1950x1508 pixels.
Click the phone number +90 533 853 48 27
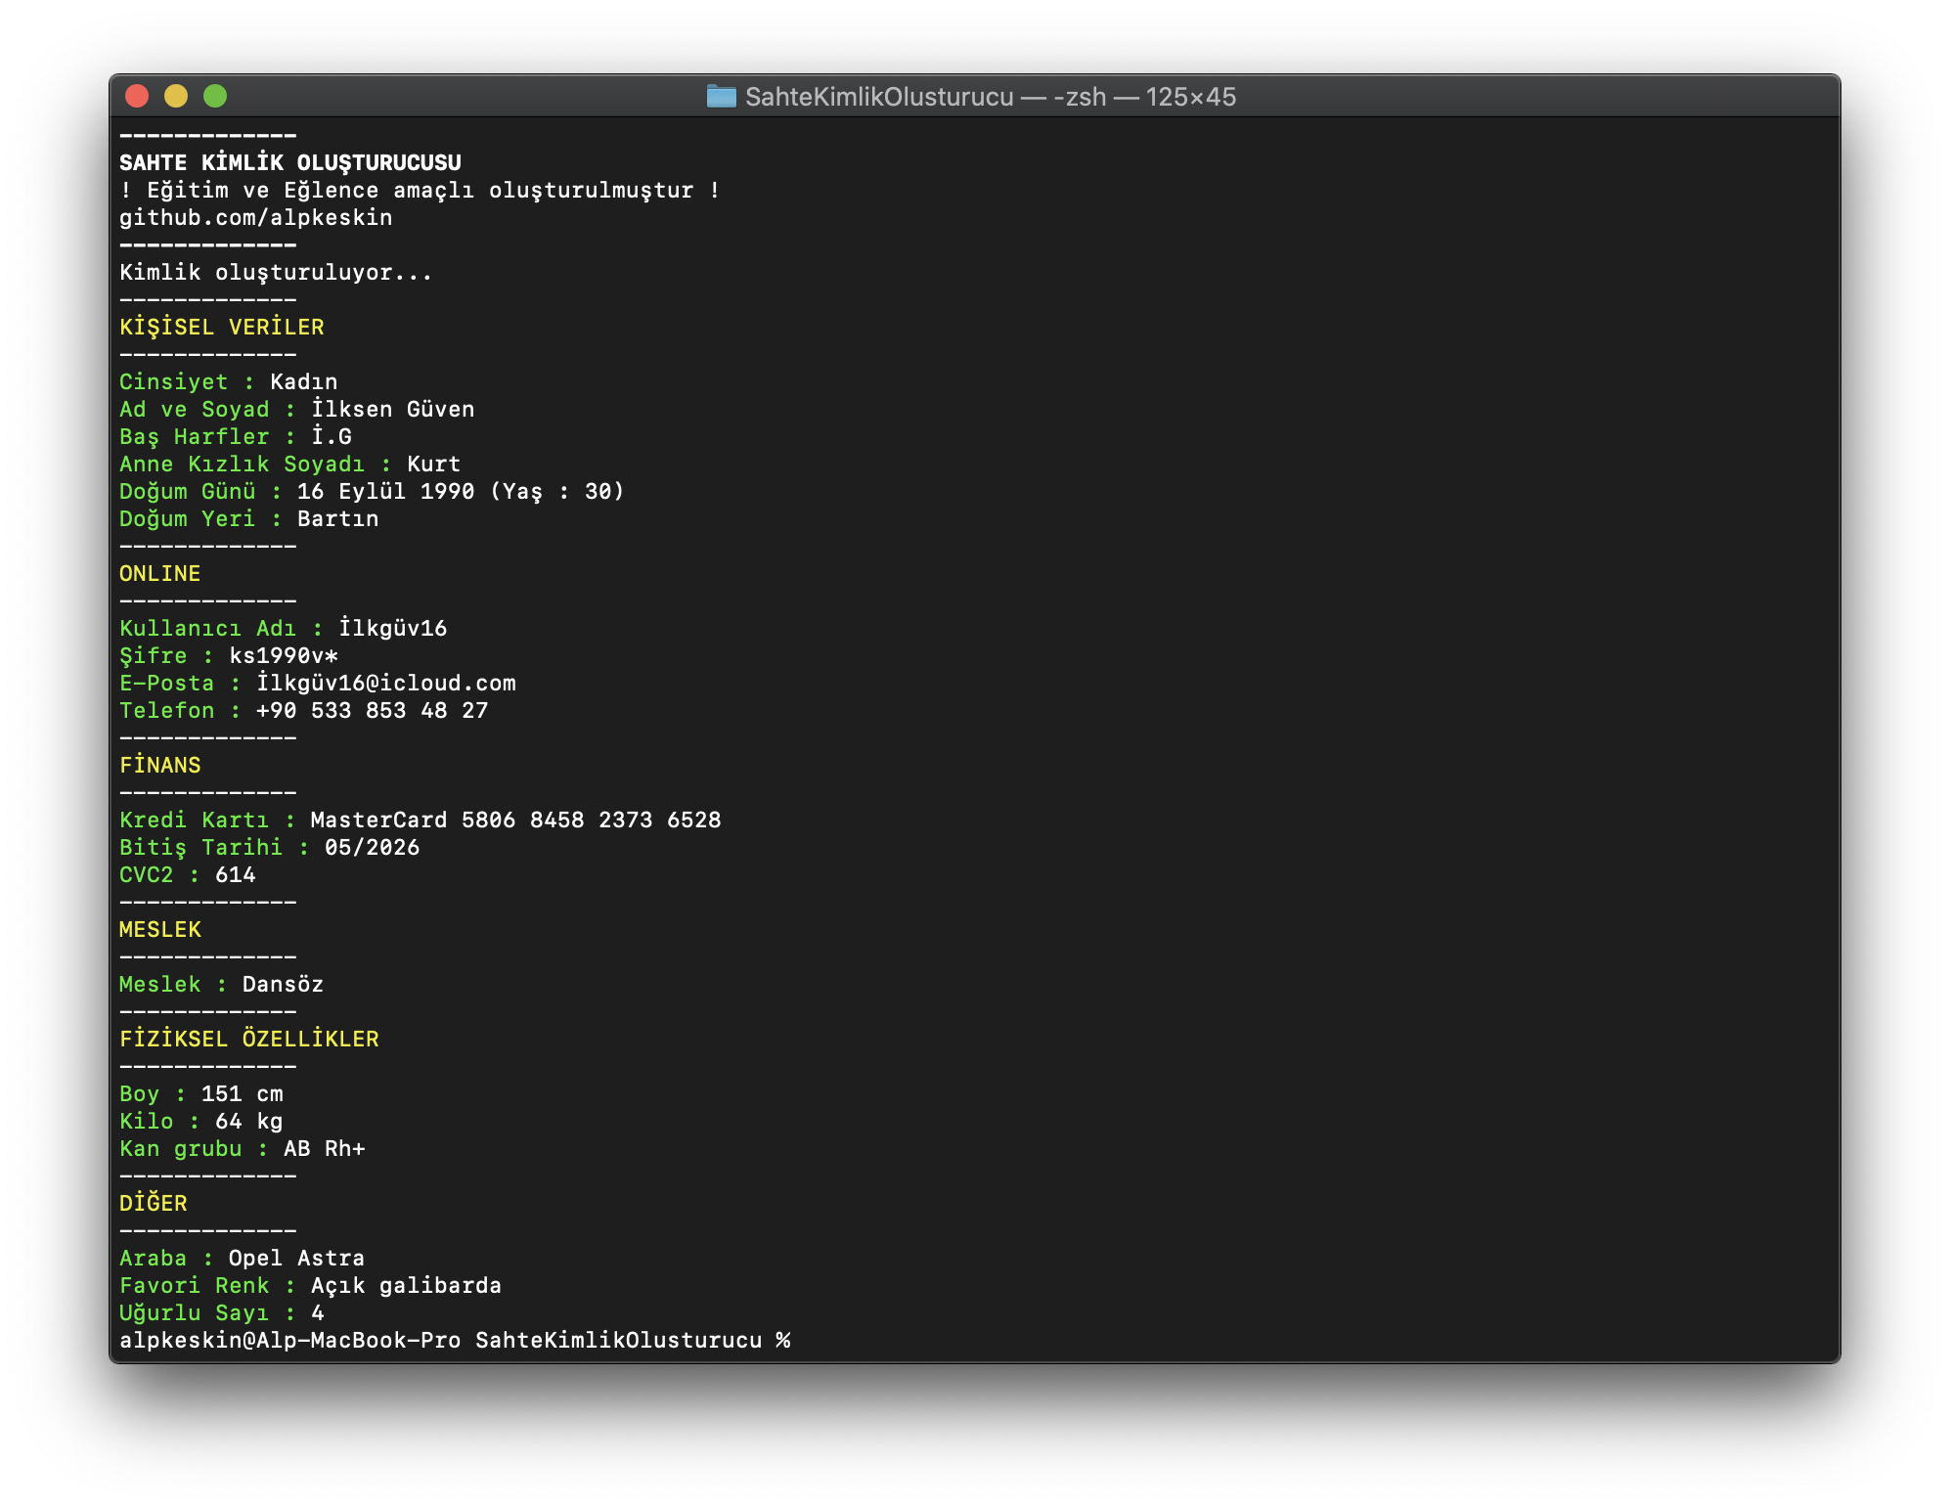pos(373,710)
